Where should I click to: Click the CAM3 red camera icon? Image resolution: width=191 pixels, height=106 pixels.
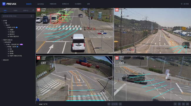pyautogui.click(x=117, y=58)
